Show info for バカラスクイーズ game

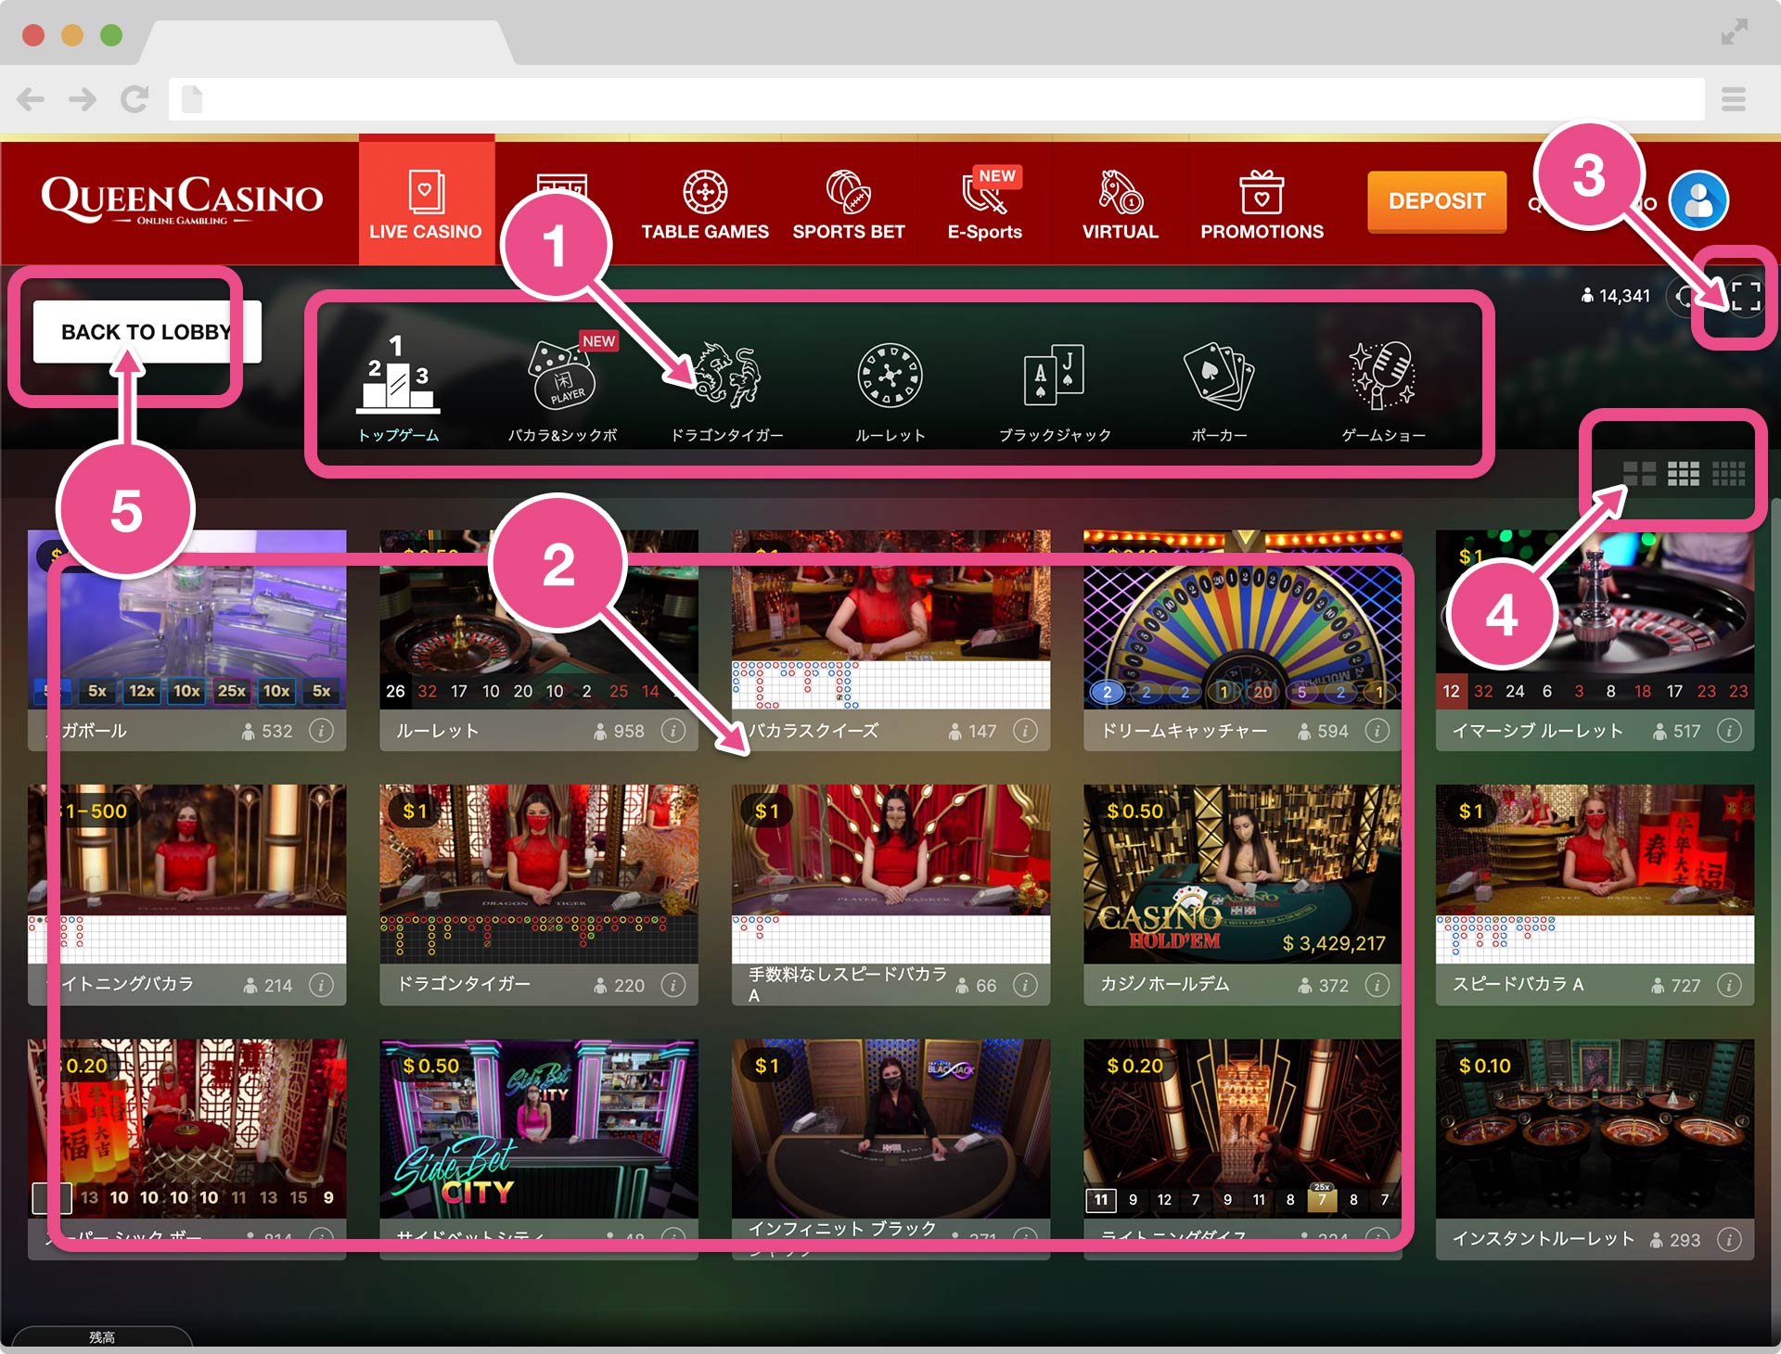pyautogui.click(x=1025, y=731)
